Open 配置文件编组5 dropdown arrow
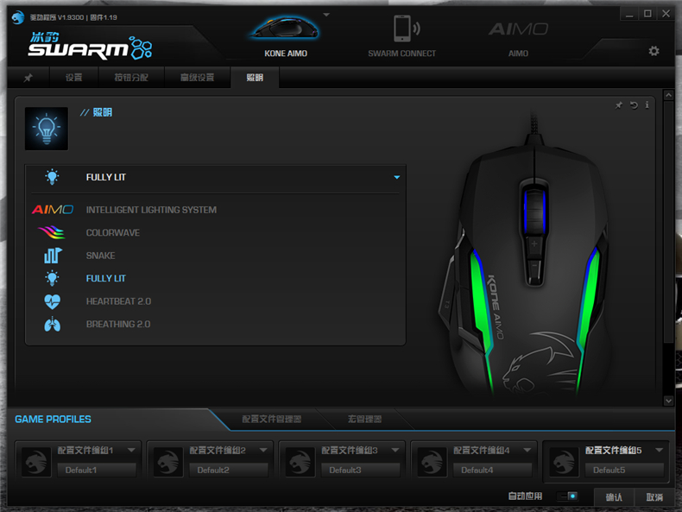The height and width of the screenshot is (512, 682). [x=659, y=450]
